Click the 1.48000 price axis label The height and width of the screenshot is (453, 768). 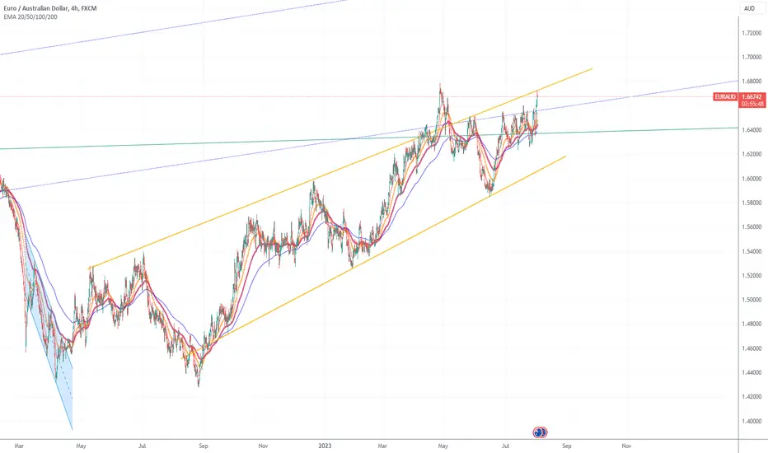752,325
